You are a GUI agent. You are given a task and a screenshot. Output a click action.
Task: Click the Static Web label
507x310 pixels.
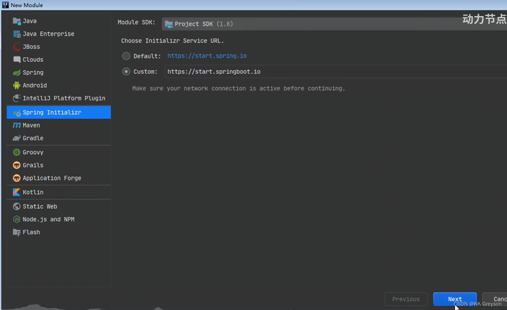[x=40, y=206]
